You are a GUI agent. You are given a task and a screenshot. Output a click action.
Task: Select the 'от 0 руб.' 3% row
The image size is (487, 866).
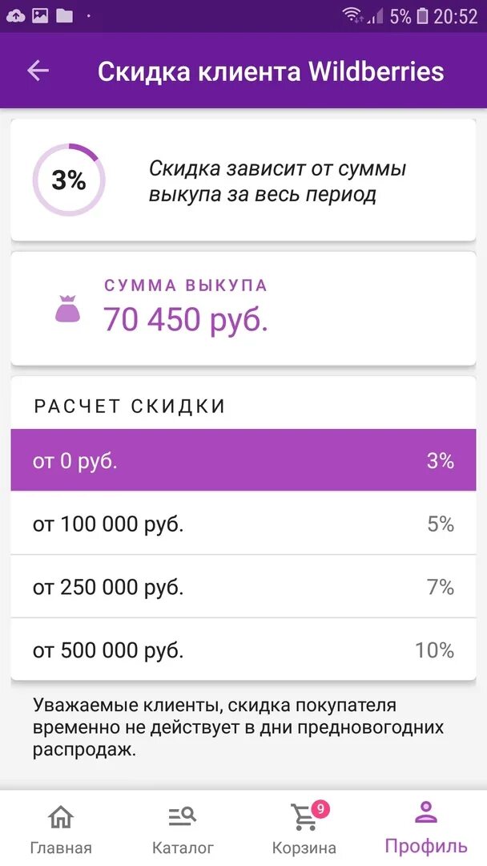(243, 460)
